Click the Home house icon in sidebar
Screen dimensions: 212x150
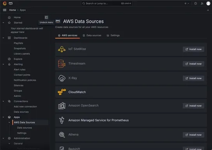[x=9, y=17]
